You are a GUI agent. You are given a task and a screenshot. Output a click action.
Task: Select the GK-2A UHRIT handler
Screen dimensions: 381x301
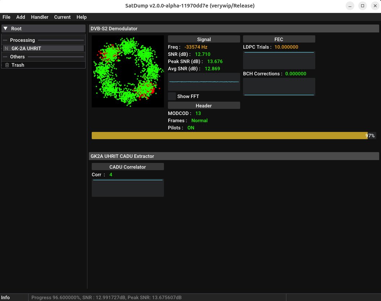tap(43, 48)
